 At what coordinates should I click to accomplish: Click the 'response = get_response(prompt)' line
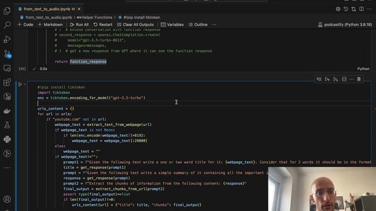coord(96,178)
